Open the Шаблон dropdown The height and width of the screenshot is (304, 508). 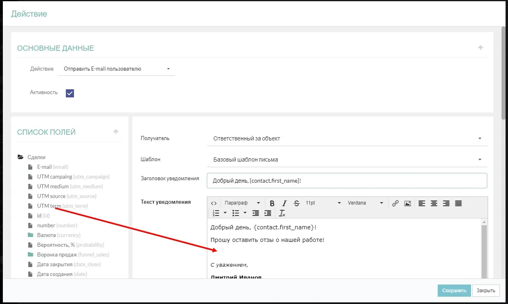[x=347, y=160]
